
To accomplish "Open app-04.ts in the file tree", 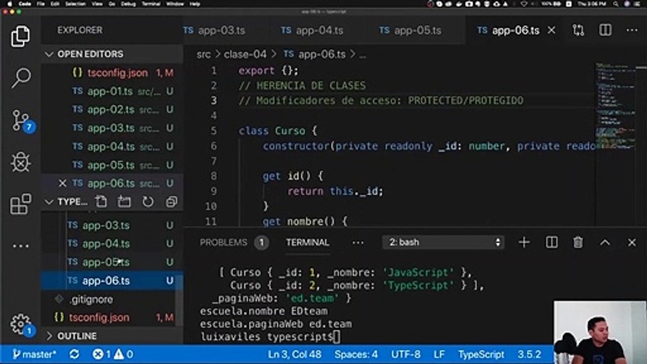I will click(112, 244).
